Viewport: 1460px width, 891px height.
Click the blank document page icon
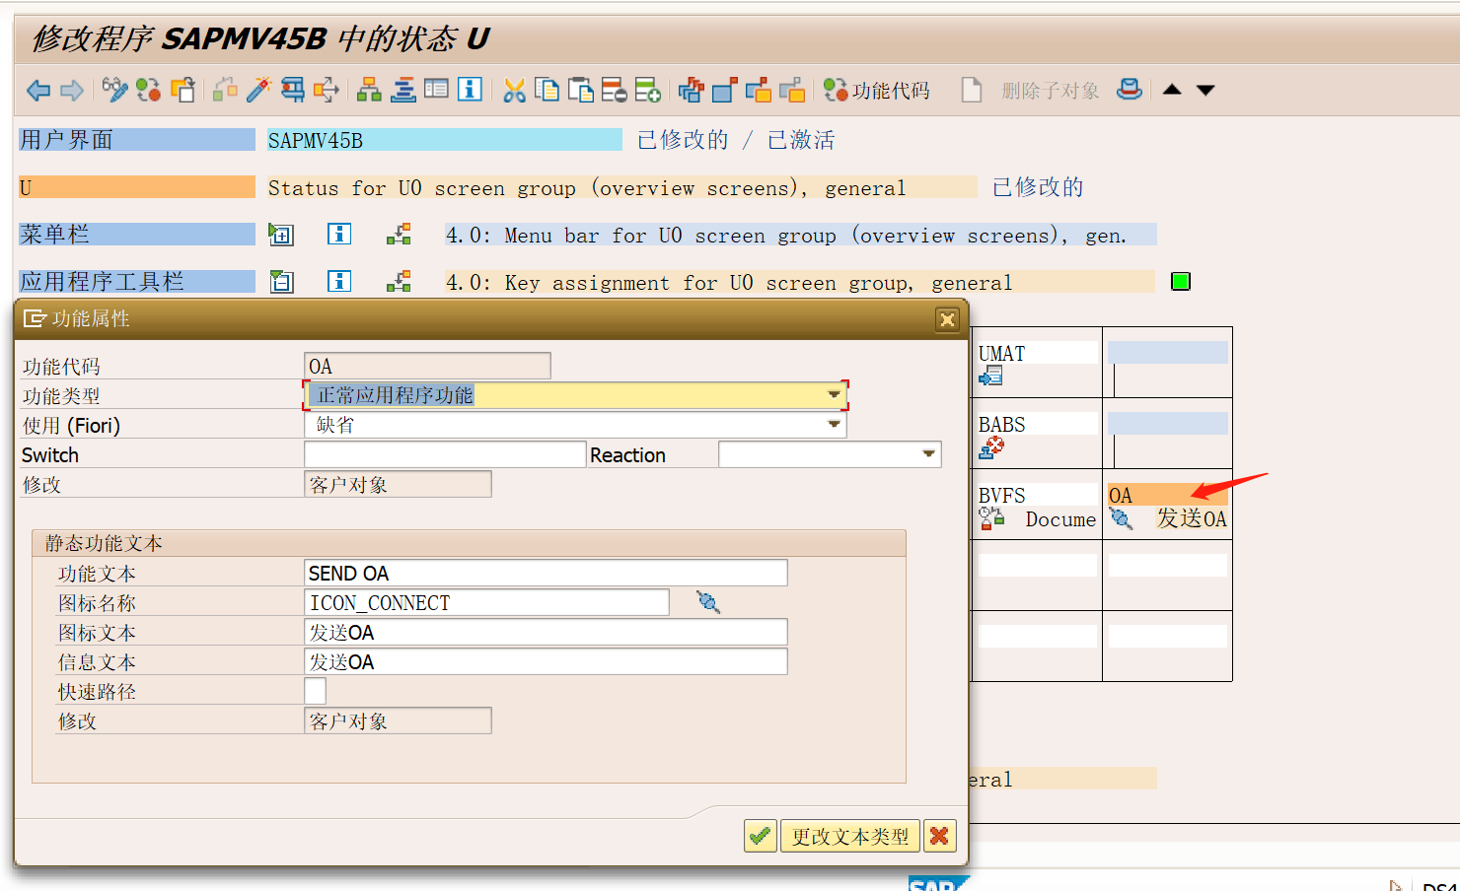point(972,90)
